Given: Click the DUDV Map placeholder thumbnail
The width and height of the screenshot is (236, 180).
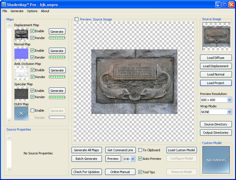Looking at the screenshot, I should 21,113.
